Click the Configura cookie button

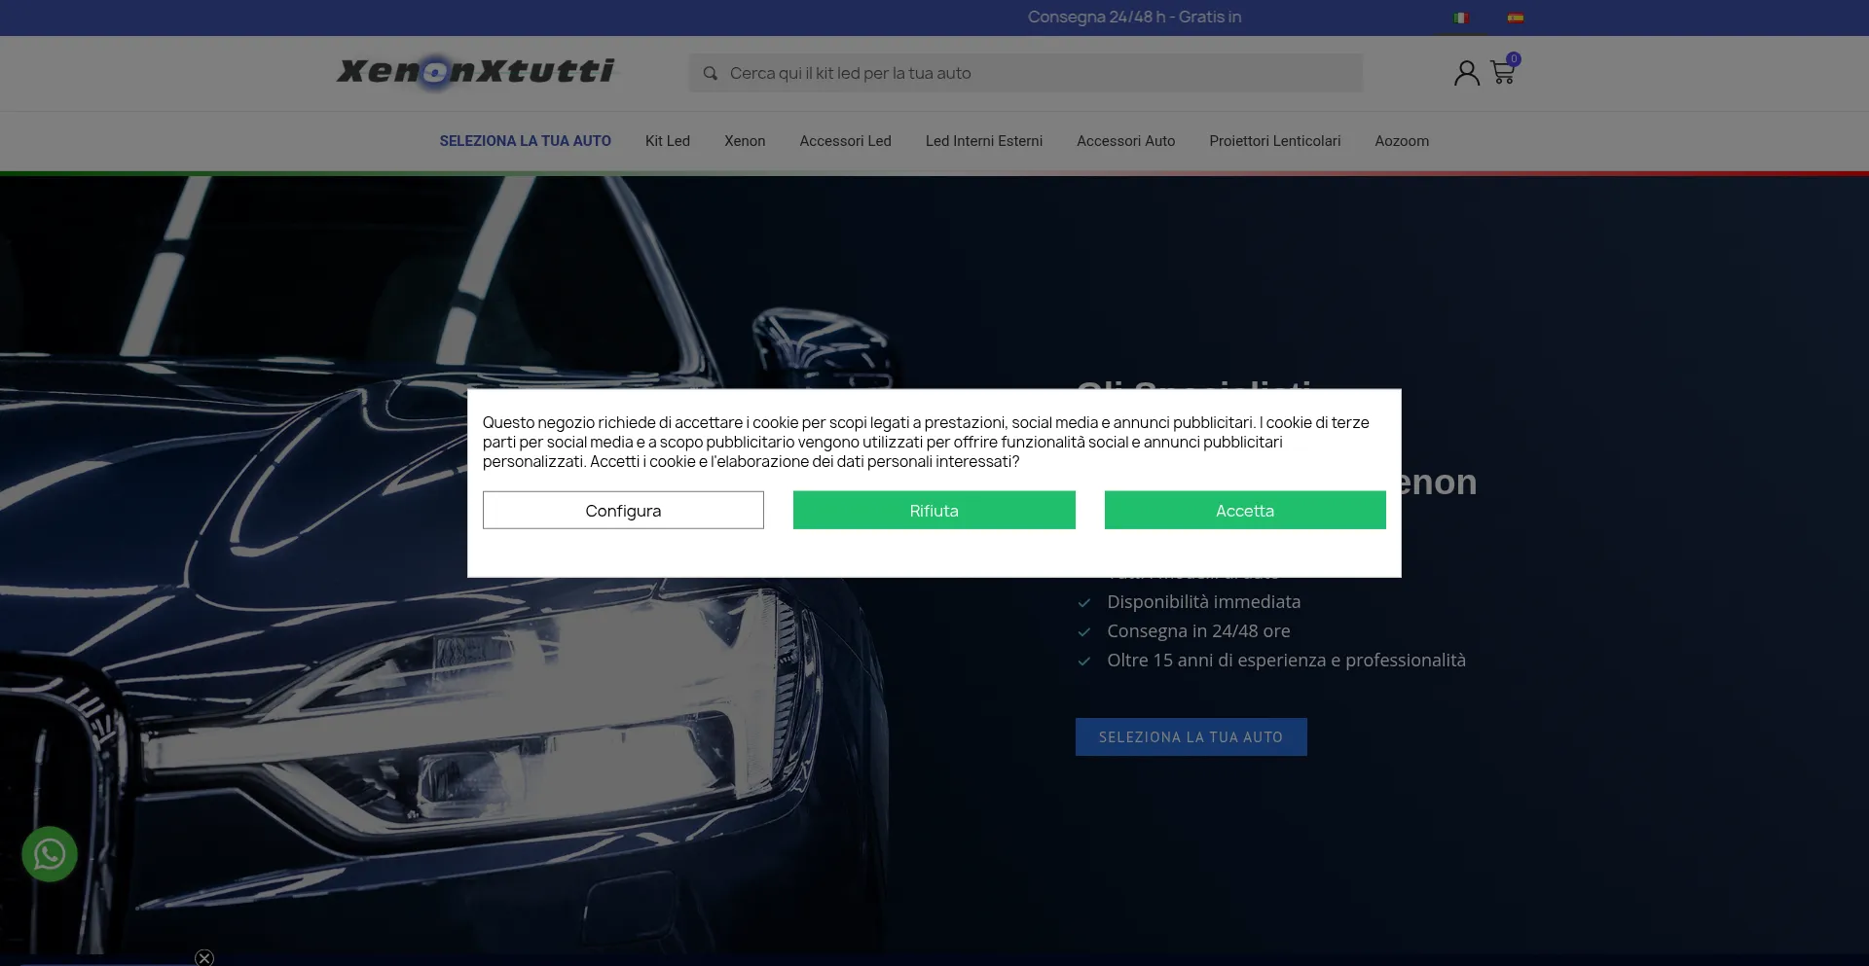[623, 511]
